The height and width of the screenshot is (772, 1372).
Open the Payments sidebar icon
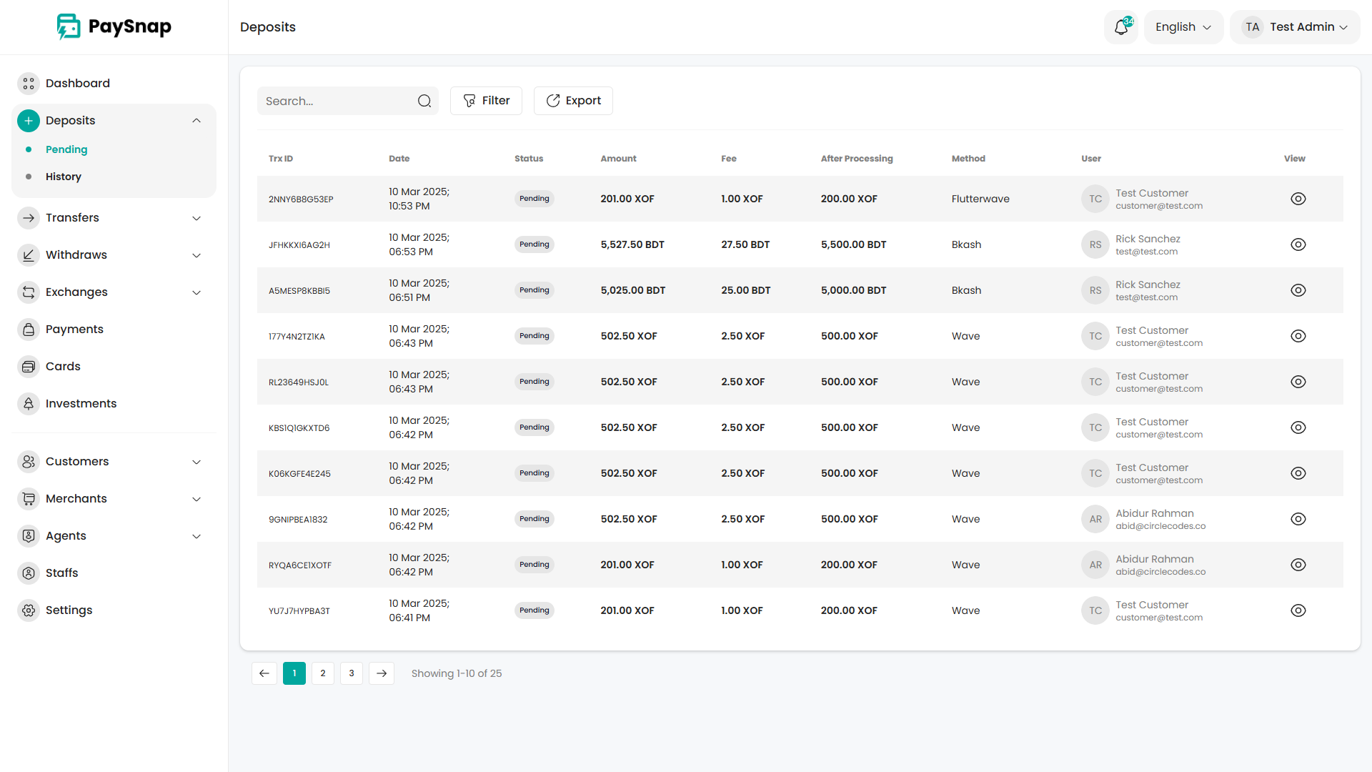click(x=29, y=330)
